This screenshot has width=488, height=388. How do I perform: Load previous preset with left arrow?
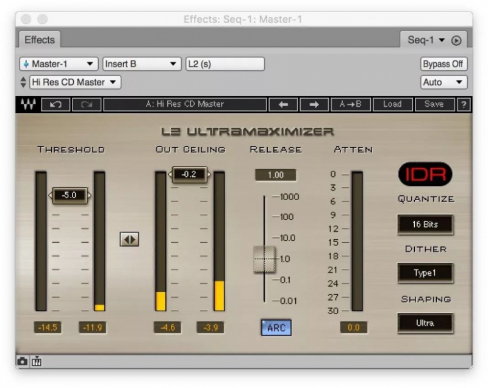(283, 104)
